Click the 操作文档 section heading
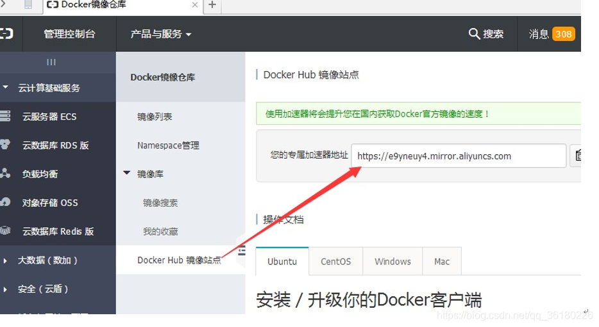 point(283,219)
